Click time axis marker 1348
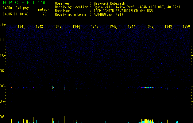193x123 pixels. 150,26
